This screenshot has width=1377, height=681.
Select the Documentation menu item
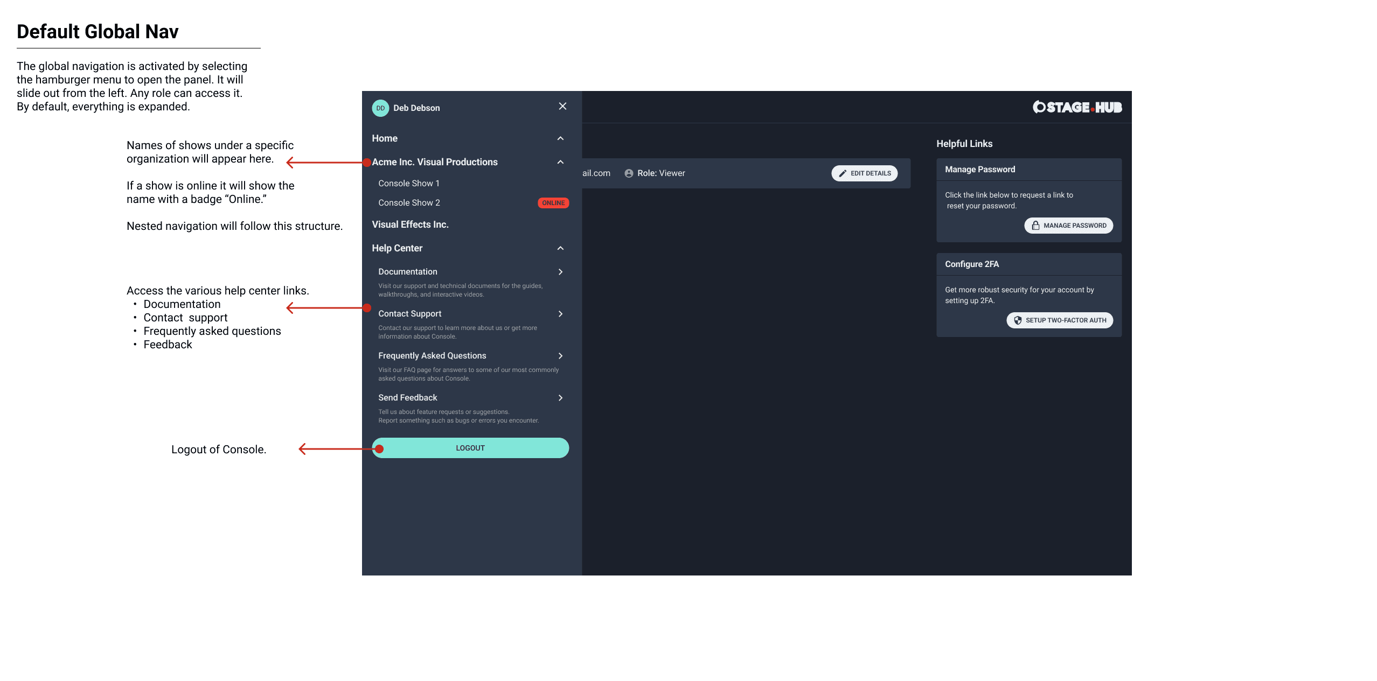[407, 271]
